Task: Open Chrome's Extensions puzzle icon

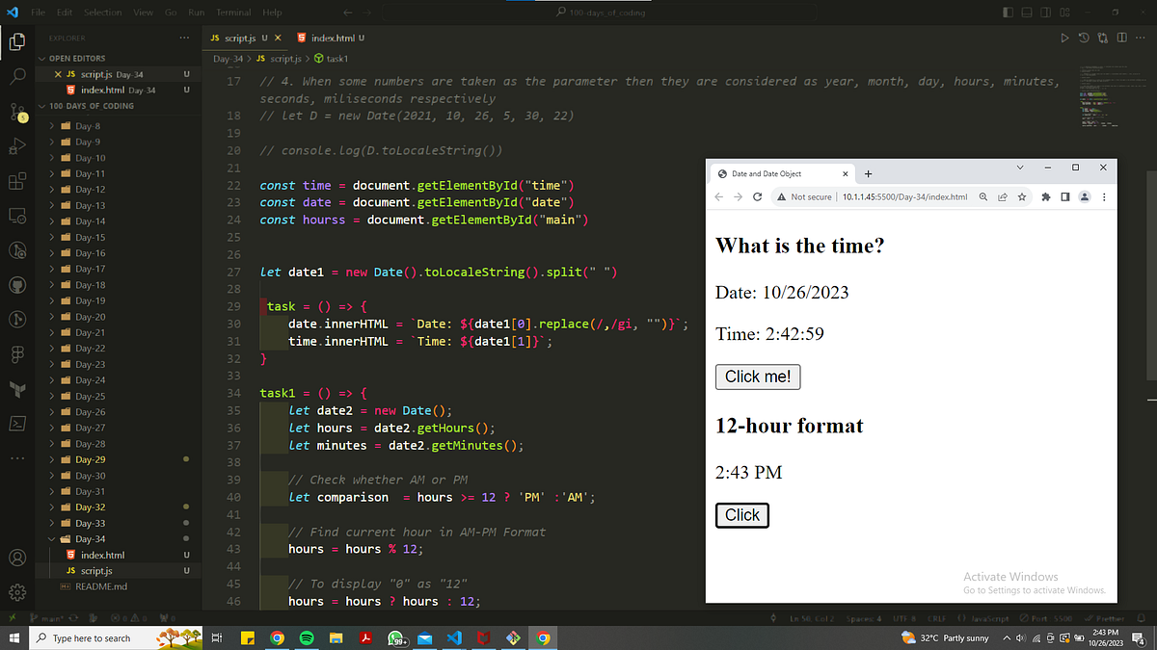Action: coord(1045,196)
